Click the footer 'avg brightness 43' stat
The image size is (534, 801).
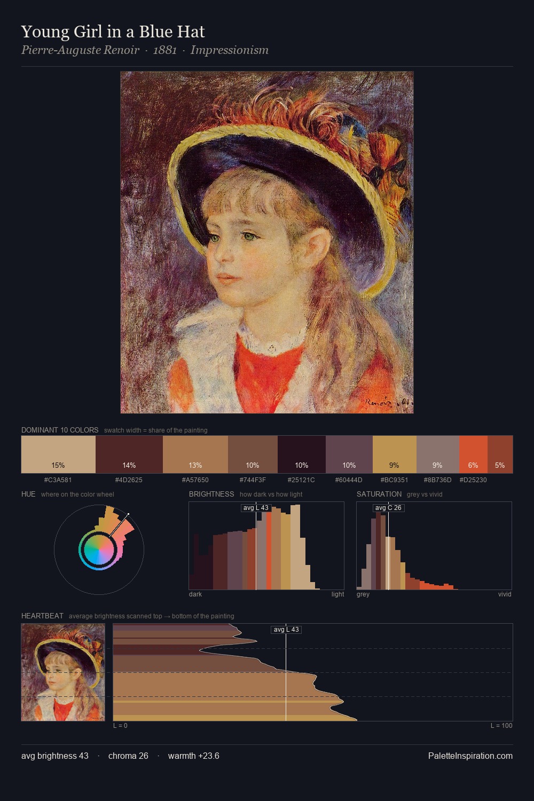coord(55,756)
